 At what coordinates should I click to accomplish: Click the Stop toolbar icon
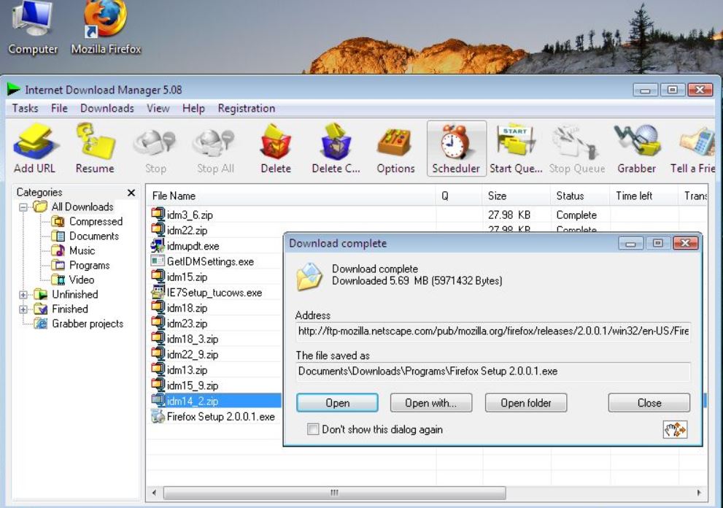click(155, 143)
